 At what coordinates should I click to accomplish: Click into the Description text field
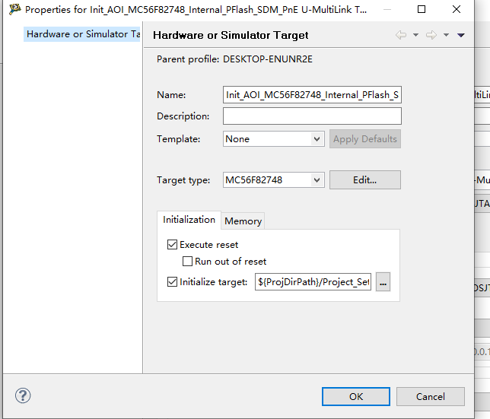(312, 116)
